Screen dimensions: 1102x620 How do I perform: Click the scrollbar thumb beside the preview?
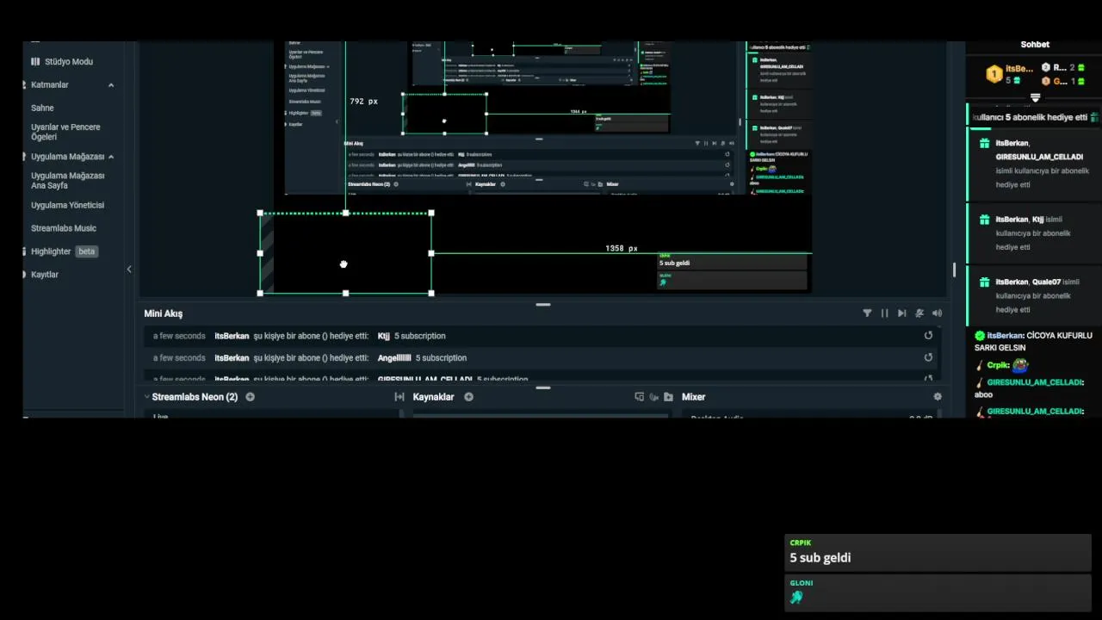pyautogui.click(x=954, y=270)
